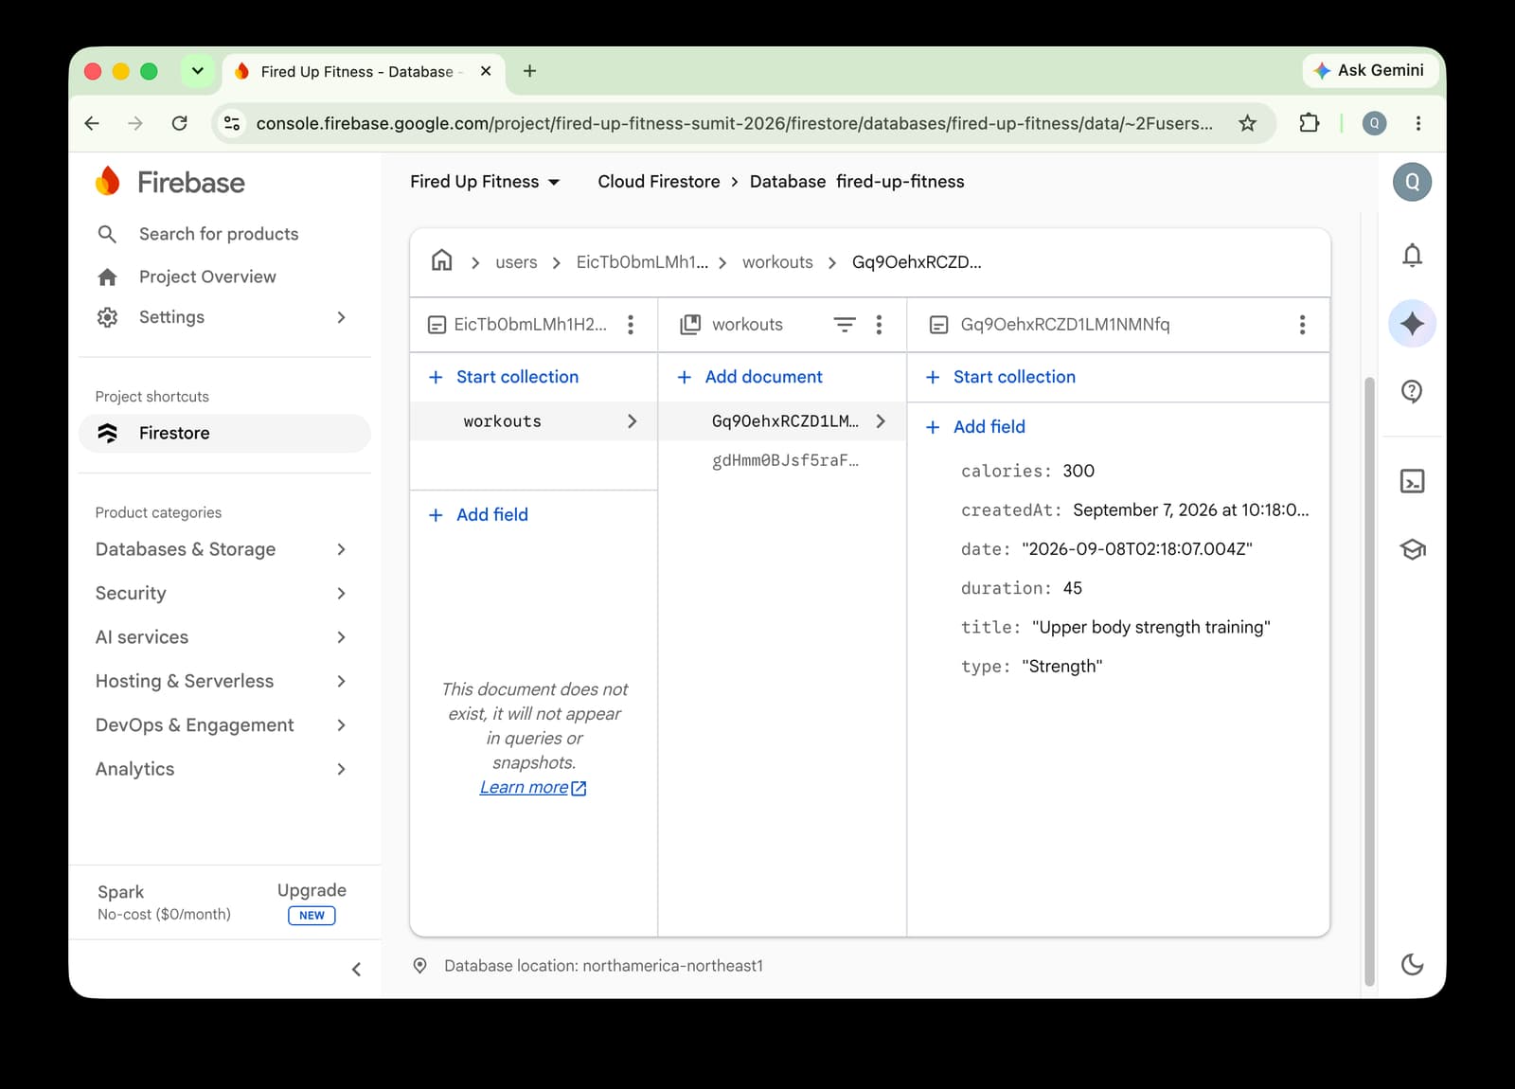Open Learn more link
1515x1089 pixels.
coord(533,788)
